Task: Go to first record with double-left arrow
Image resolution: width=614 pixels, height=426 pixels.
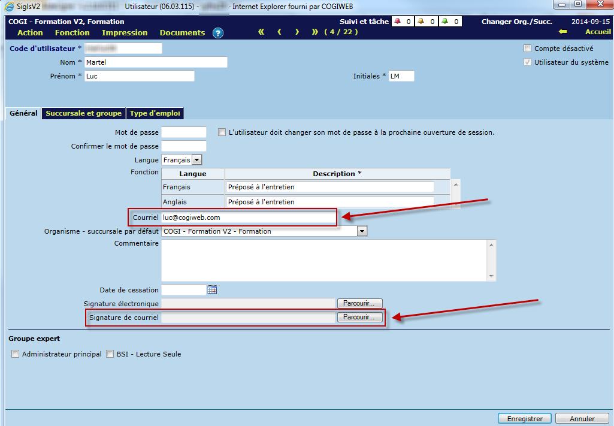Action: click(x=261, y=32)
